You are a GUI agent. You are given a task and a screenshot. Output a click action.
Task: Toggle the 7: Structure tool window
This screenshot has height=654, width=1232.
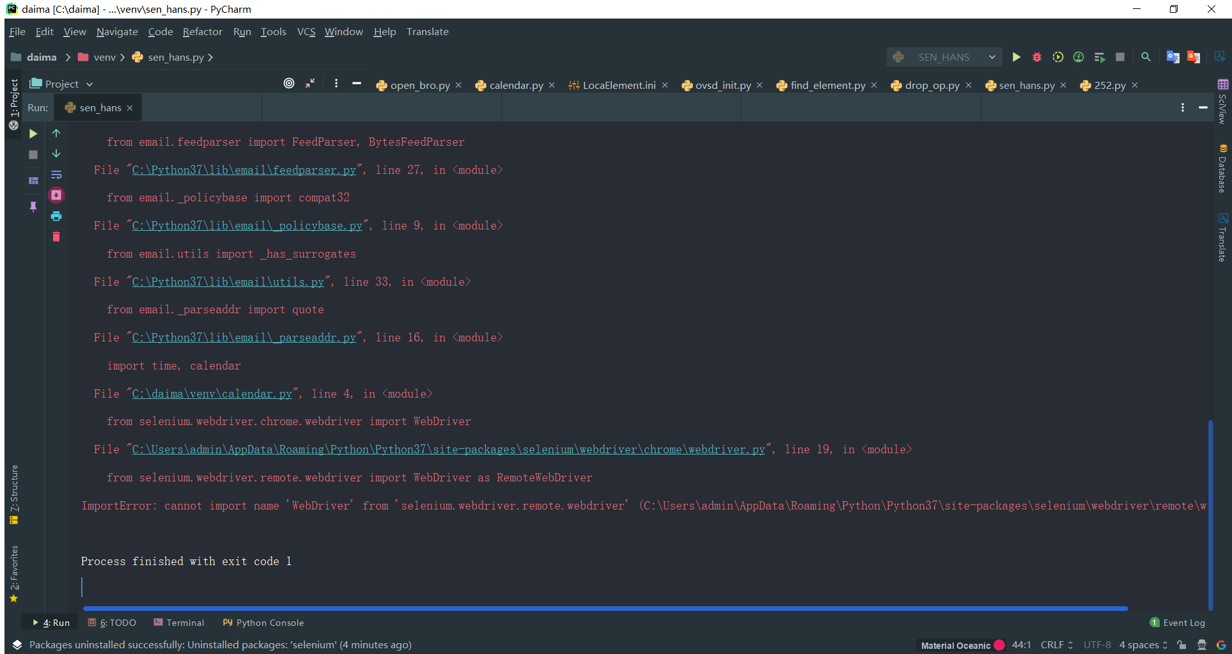point(14,495)
